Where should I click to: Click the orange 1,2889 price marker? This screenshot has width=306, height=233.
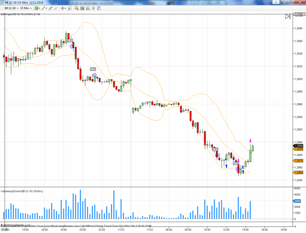298,149
